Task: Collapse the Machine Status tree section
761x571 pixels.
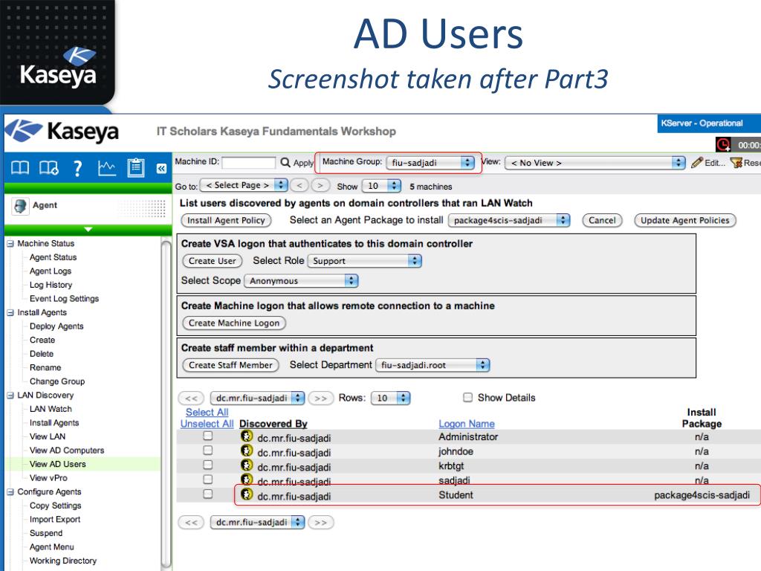Action: (x=10, y=244)
